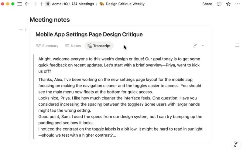Screen dimensions: 243x150
Task: Click the floating AI assistant button
Action: point(236,144)
